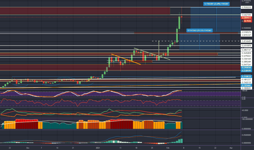
Task: Click the 0.51905276 price level label
Action: click(x=246, y=32)
